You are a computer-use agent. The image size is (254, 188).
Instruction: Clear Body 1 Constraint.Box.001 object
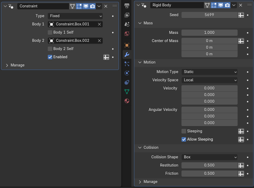pyautogui.click(x=99, y=24)
